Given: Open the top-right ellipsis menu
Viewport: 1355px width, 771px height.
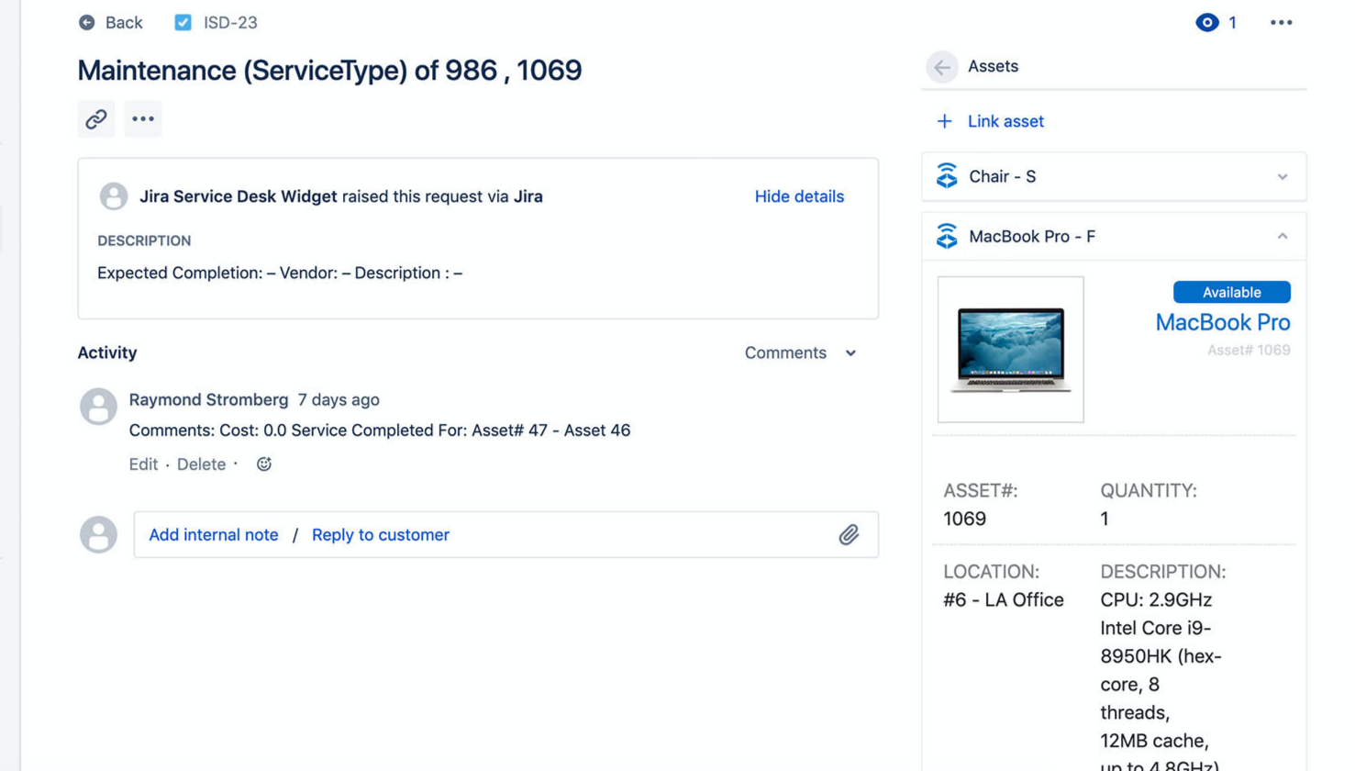Looking at the screenshot, I should [1281, 23].
